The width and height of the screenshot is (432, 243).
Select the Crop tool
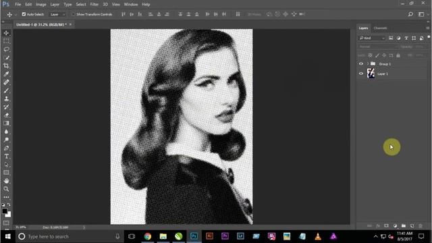pos(6,66)
